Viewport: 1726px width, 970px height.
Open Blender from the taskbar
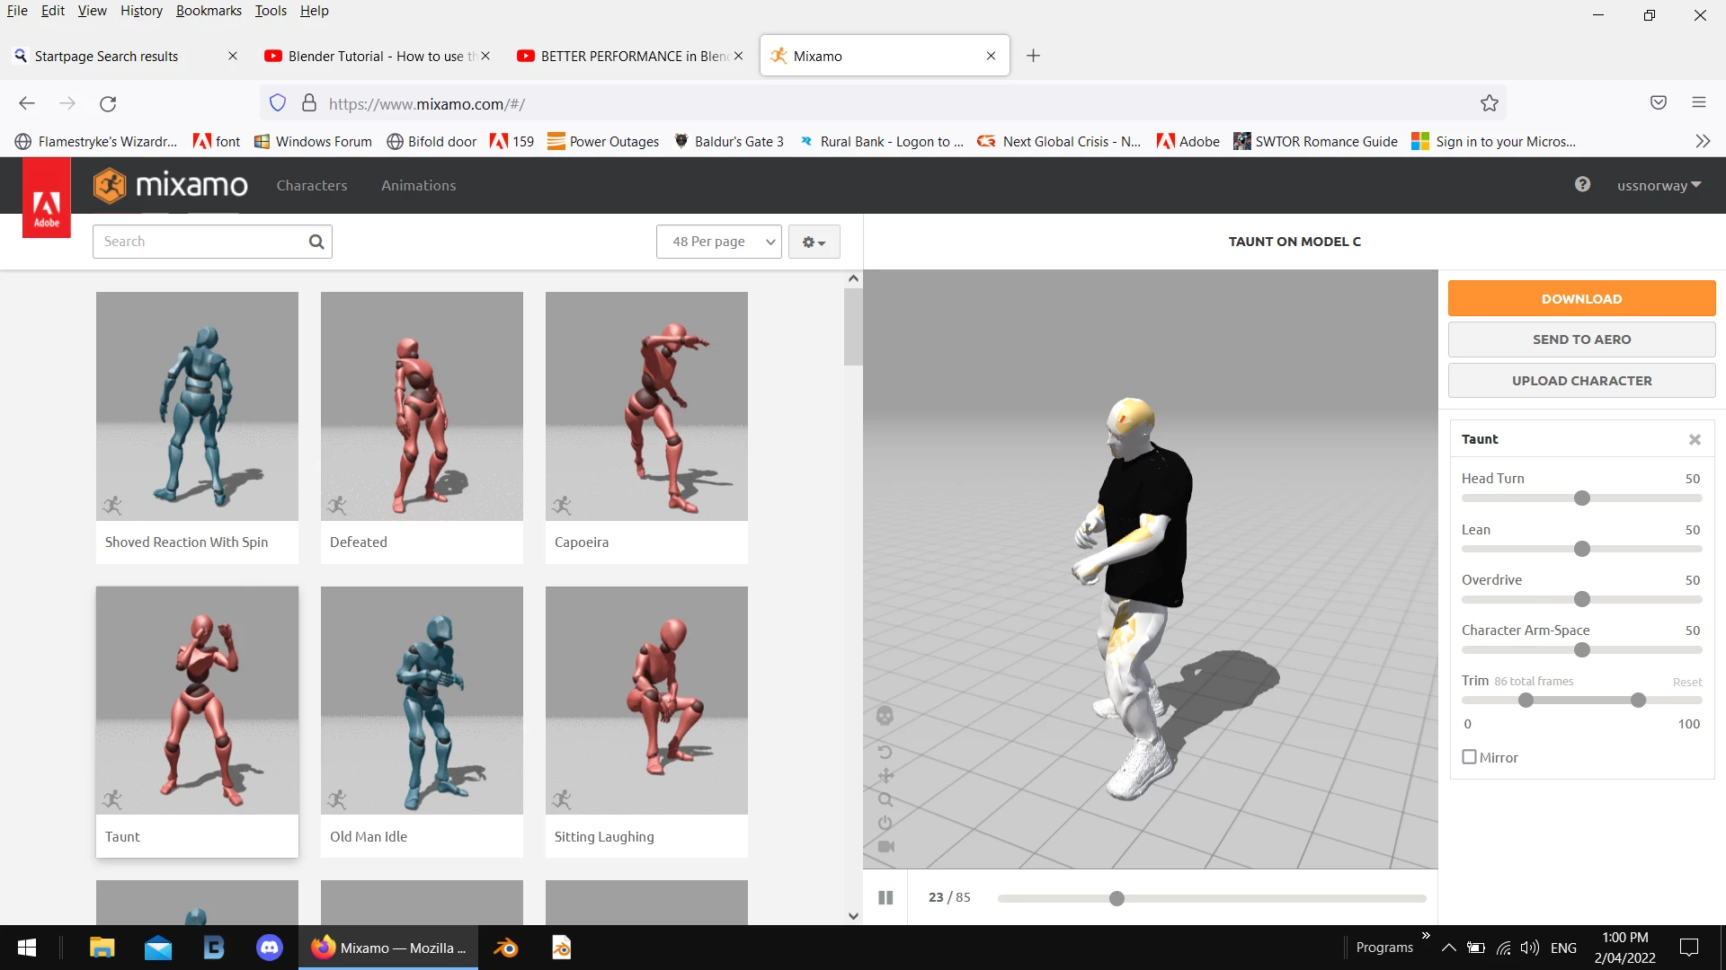pos(506,948)
